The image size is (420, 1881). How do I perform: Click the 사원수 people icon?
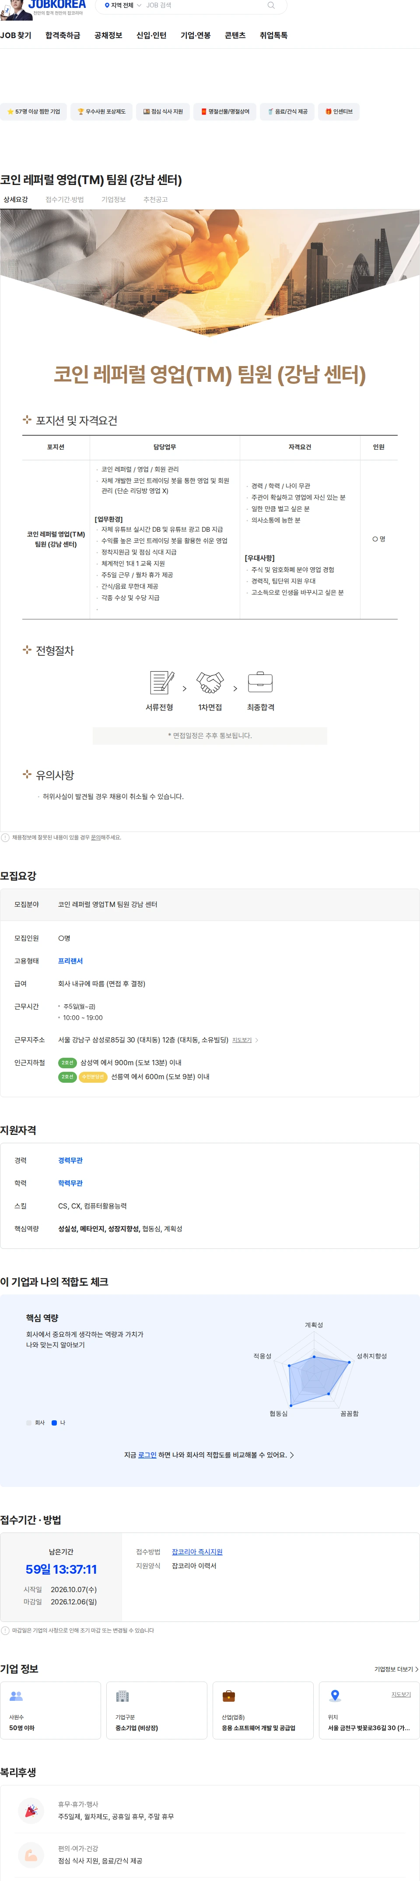click(x=16, y=1696)
